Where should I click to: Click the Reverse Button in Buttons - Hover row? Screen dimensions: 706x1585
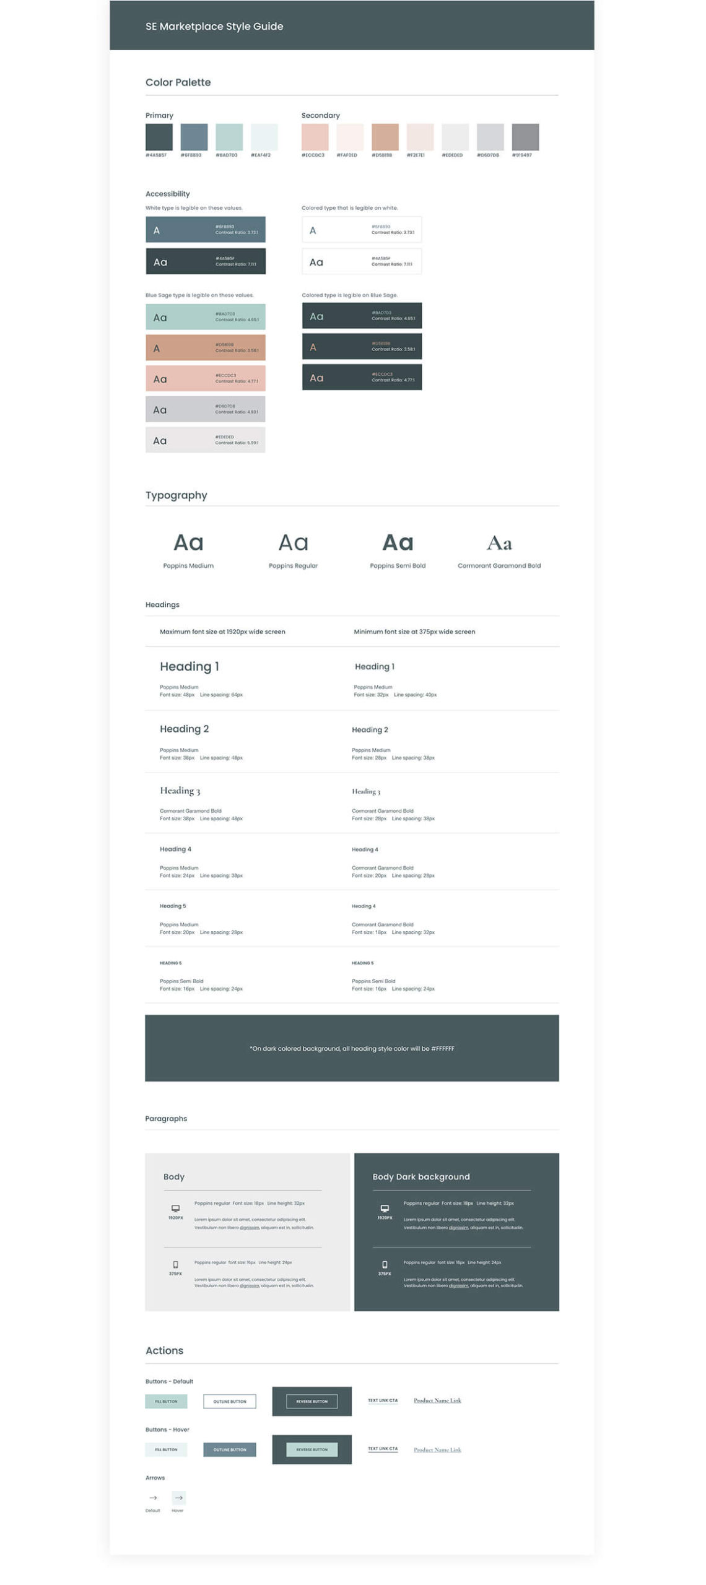(312, 1449)
